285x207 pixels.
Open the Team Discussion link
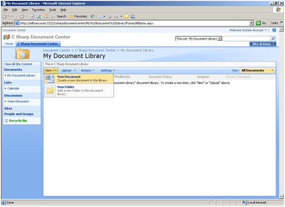18,101
